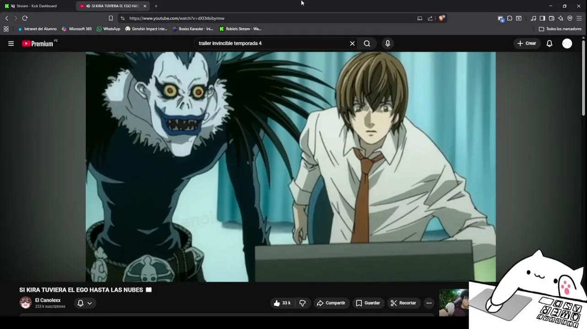The height and width of the screenshot is (329, 587).
Task: Mute audio icon on the YouTube tab
Action: 88,6
